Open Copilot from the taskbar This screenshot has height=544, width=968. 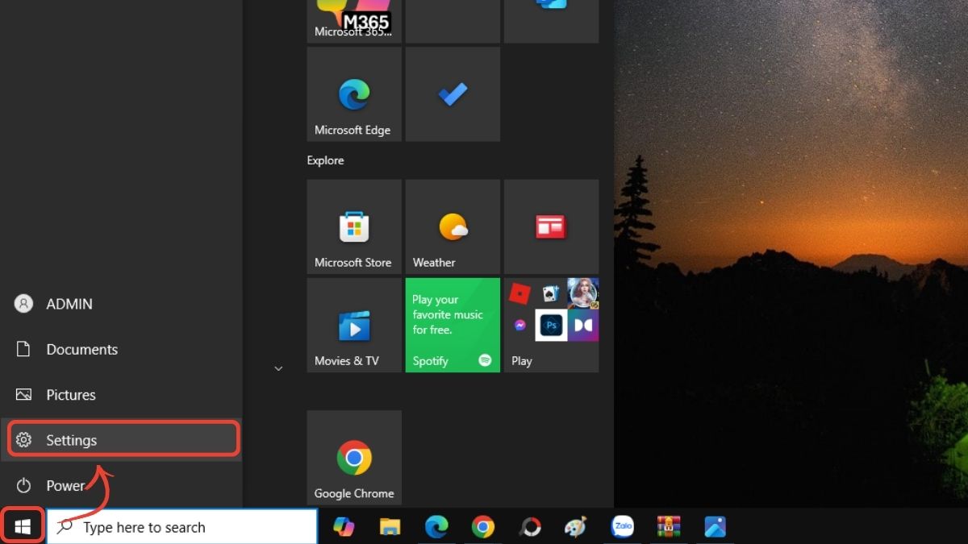pyautogui.click(x=344, y=527)
